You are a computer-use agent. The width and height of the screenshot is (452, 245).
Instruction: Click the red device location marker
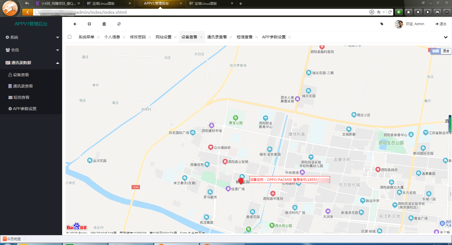pyautogui.click(x=241, y=181)
